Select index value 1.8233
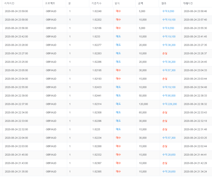 point(96,37)
